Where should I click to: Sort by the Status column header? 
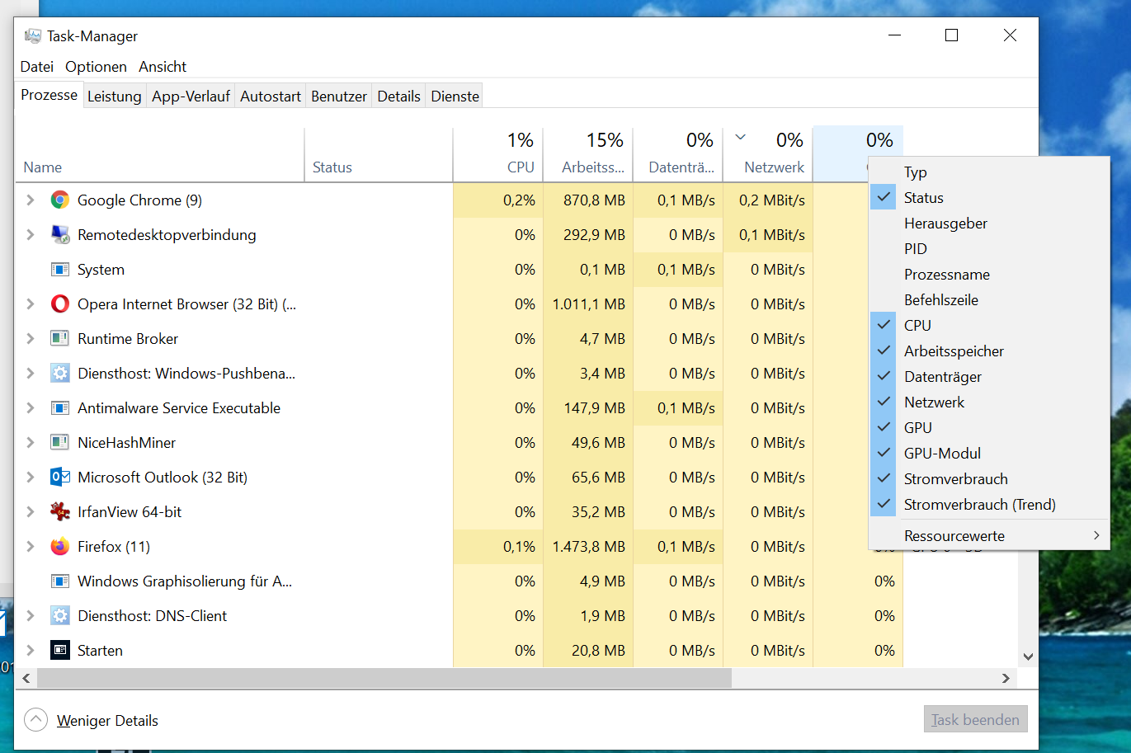(379, 154)
